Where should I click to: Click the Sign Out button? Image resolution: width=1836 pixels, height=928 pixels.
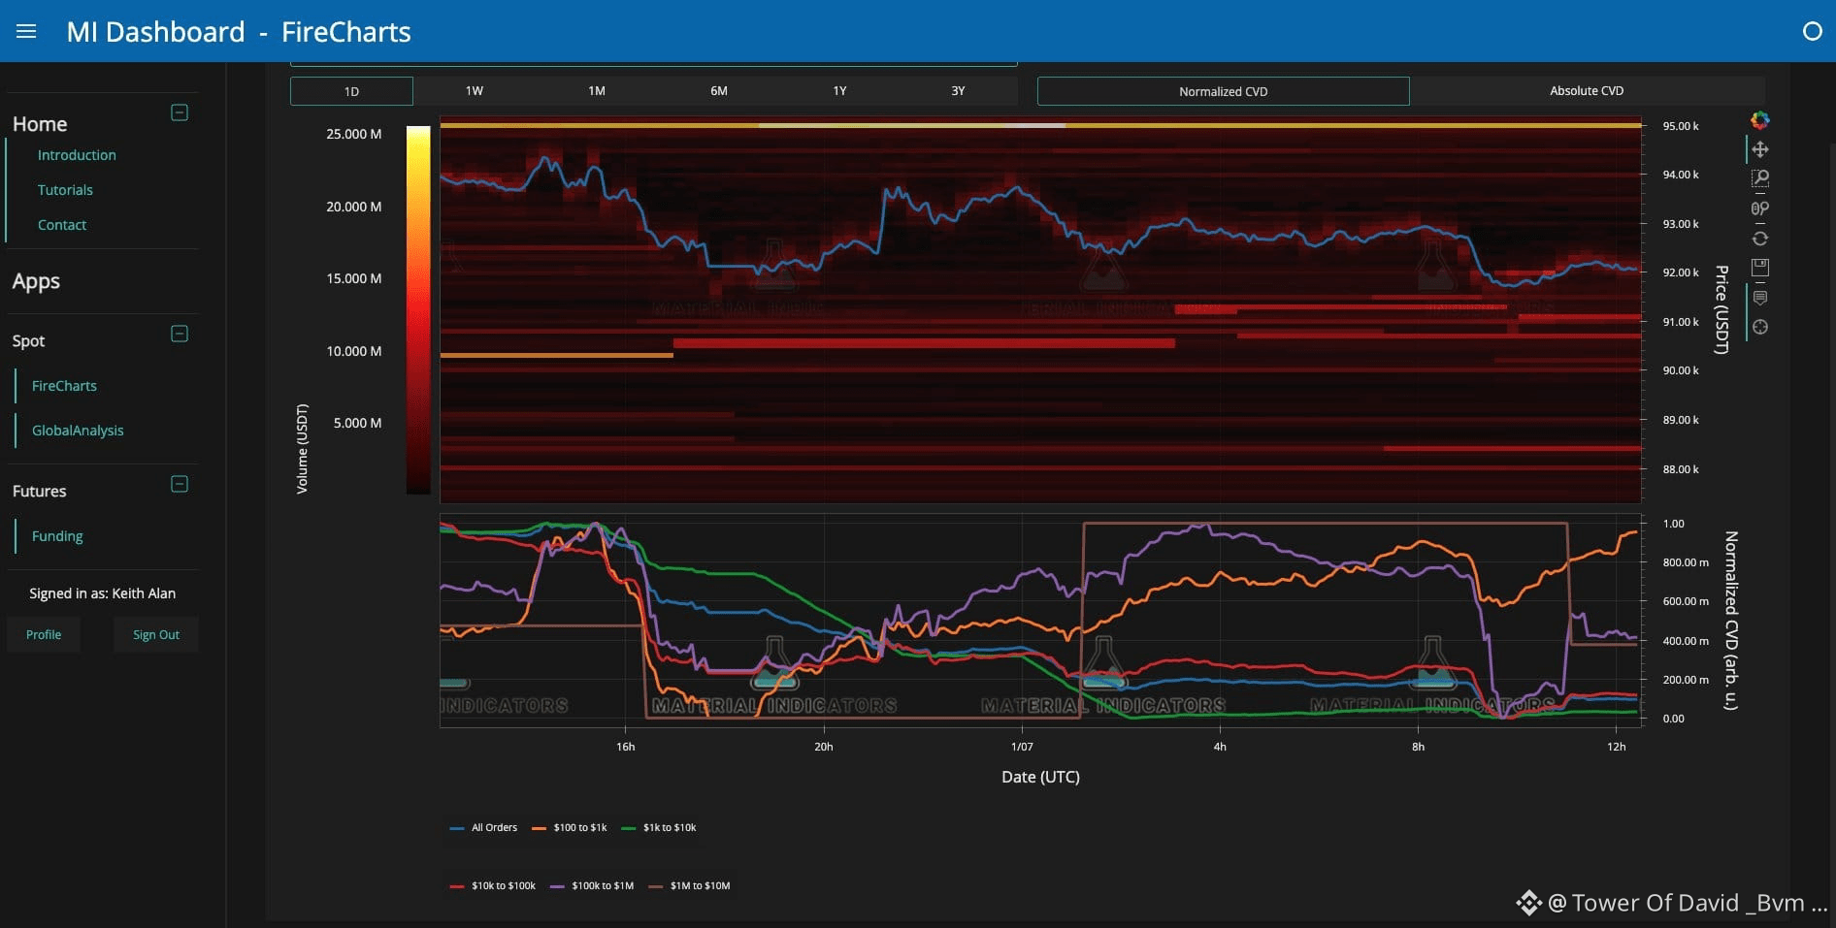[x=155, y=634]
